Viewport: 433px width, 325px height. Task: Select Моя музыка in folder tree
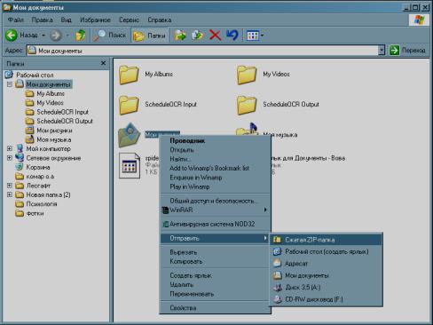point(53,139)
